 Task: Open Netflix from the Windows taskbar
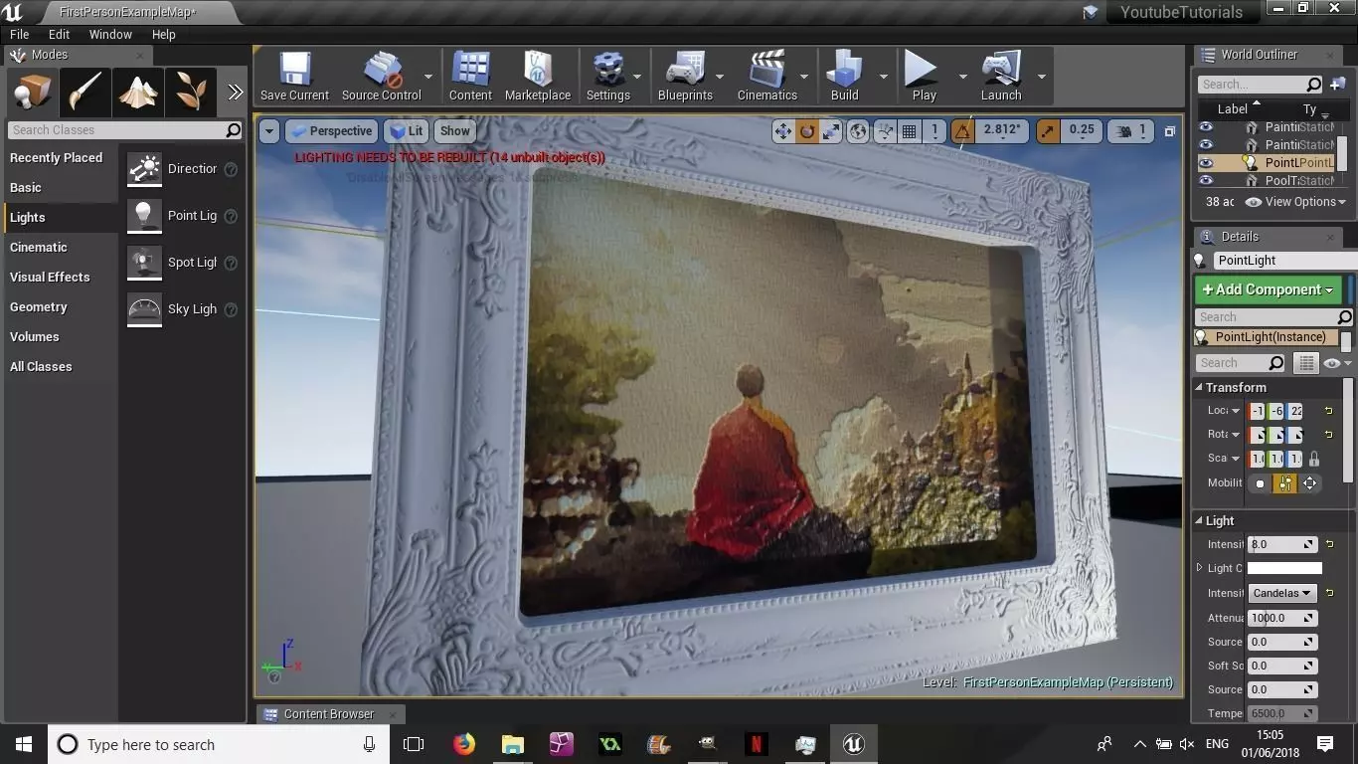point(756,744)
